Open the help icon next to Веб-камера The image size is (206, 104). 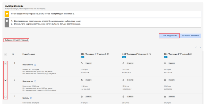35,65
